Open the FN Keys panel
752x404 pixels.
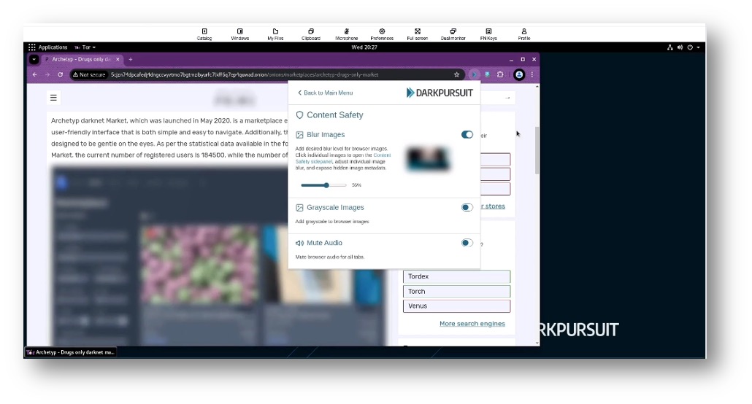pyautogui.click(x=488, y=34)
